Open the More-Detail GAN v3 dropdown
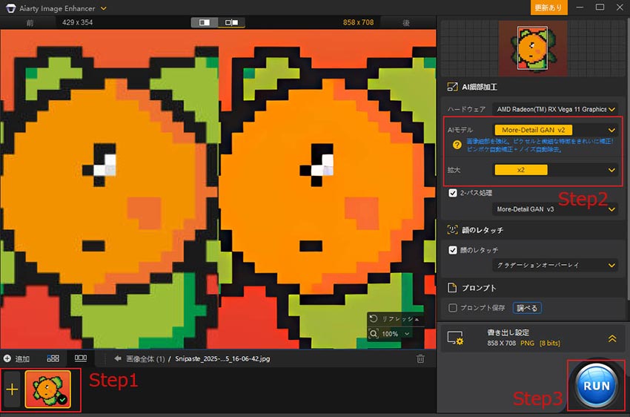The image size is (630, 417). 555,209
